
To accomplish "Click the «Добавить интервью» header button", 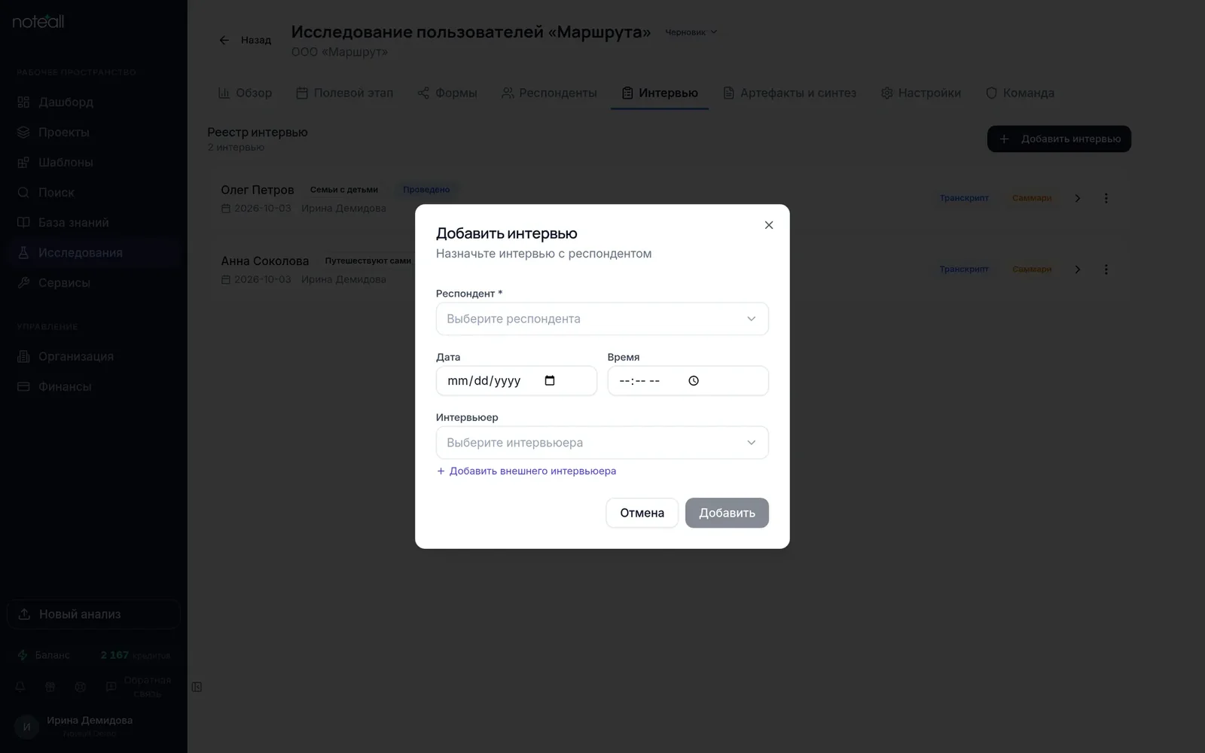I will click(1059, 139).
